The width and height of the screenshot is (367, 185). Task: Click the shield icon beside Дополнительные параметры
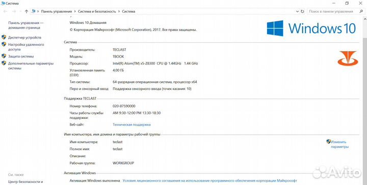(x=4, y=63)
